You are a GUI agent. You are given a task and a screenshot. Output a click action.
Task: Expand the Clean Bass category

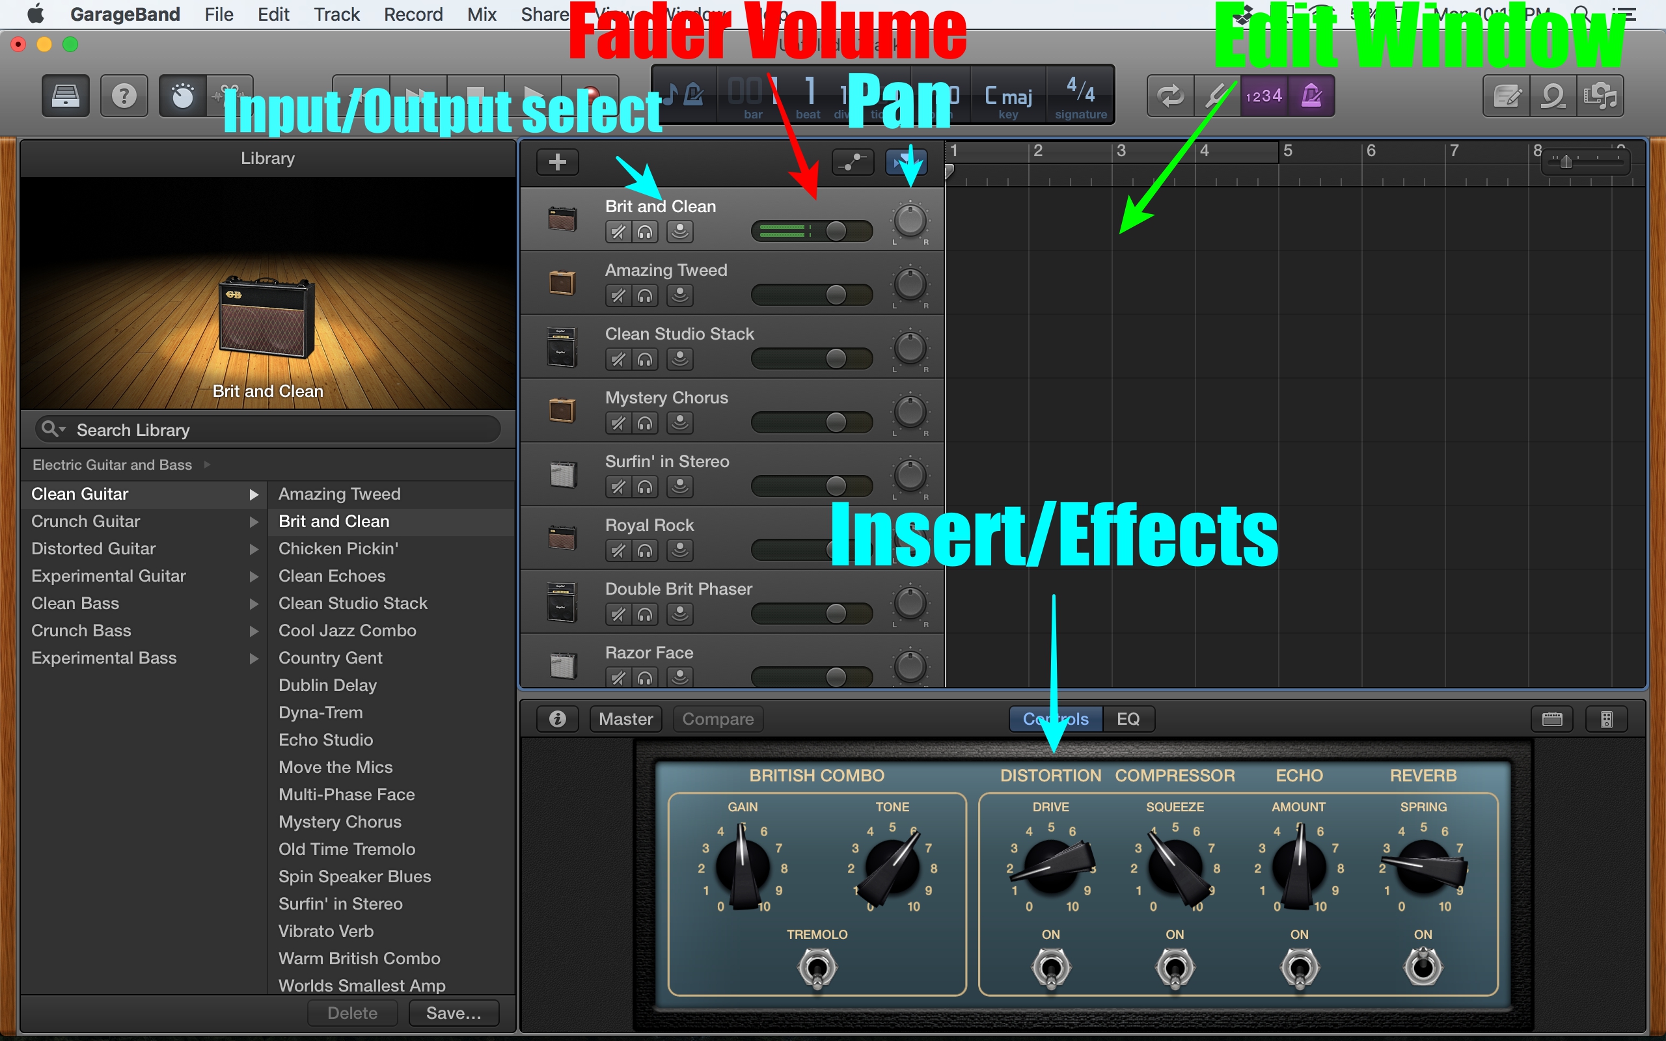coord(253,604)
